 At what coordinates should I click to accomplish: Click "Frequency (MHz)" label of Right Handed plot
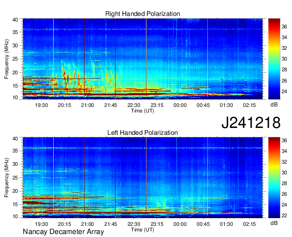coord(6,59)
